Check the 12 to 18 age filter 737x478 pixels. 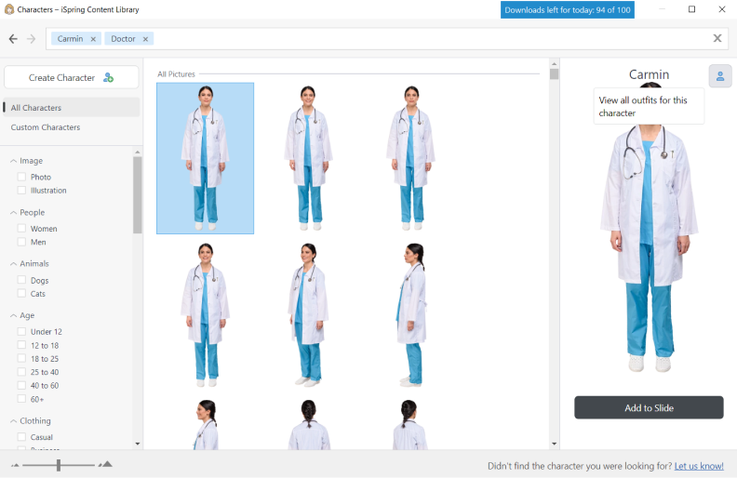21,345
